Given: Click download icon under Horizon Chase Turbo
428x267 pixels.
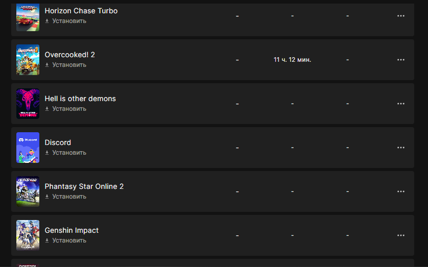Looking at the screenshot, I should tap(47, 21).
